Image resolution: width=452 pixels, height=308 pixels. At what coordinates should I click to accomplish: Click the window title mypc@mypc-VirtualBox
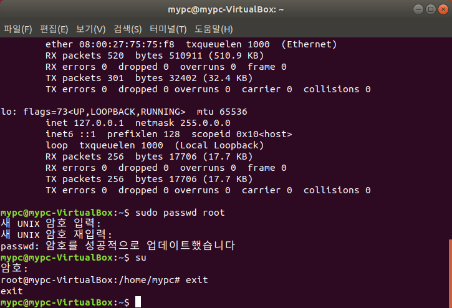pyautogui.click(x=226, y=9)
